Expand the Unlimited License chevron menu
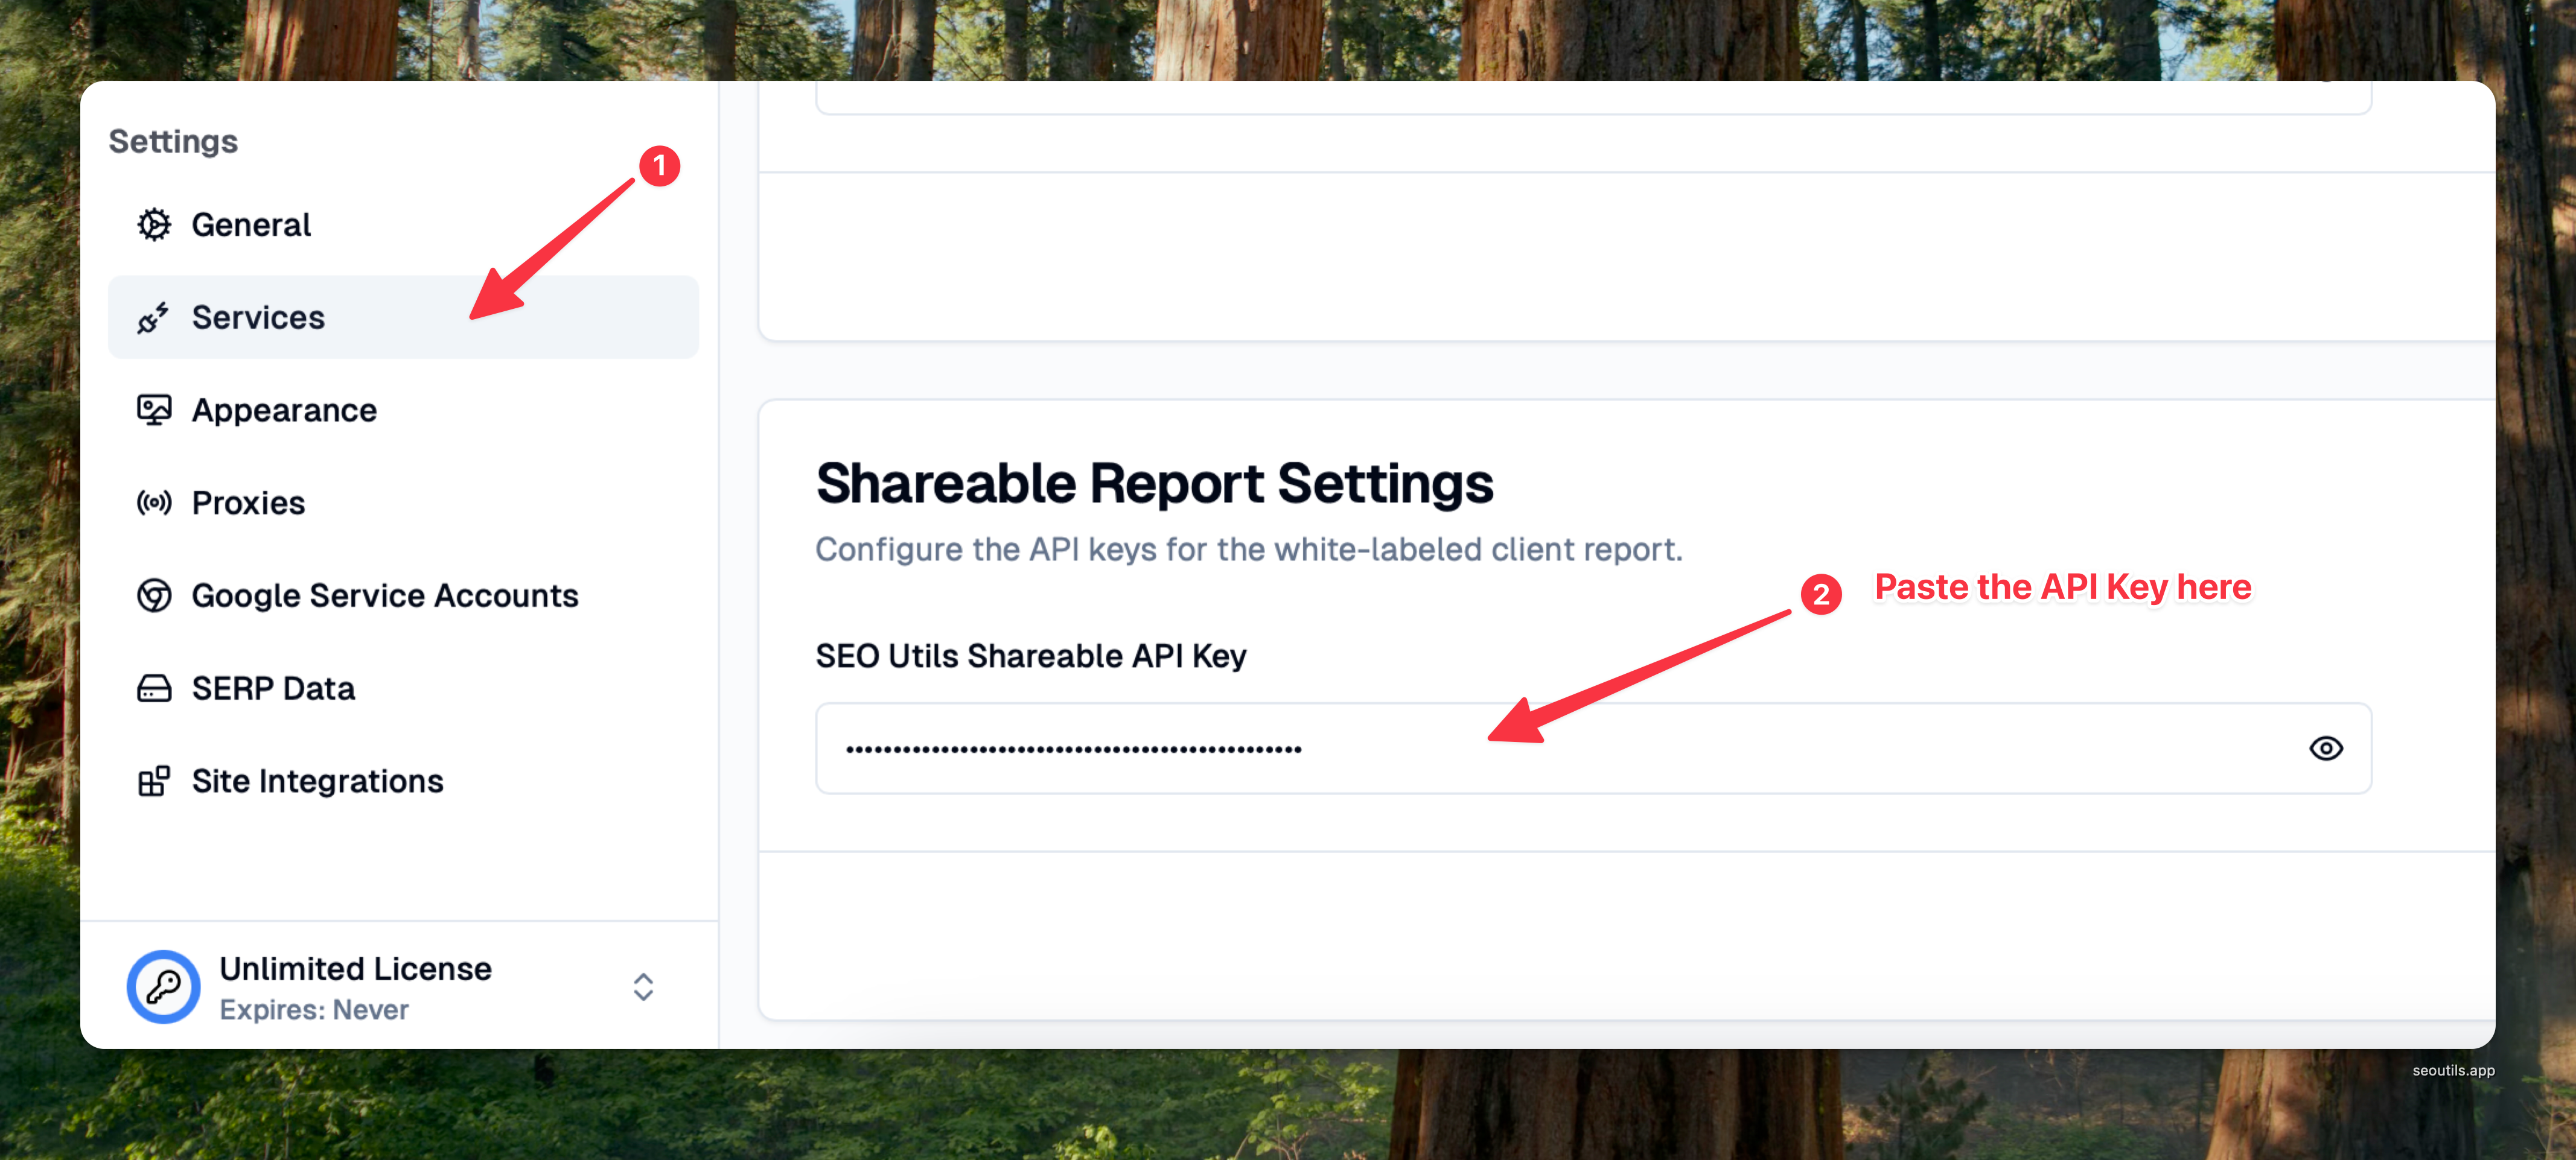The height and width of the screenshot is (1160, 2576). 643,987
